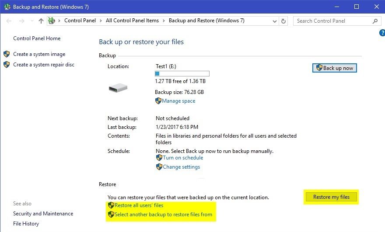Click the '1/23/2017 6:18 PM' last backup value

coord(177,127)
